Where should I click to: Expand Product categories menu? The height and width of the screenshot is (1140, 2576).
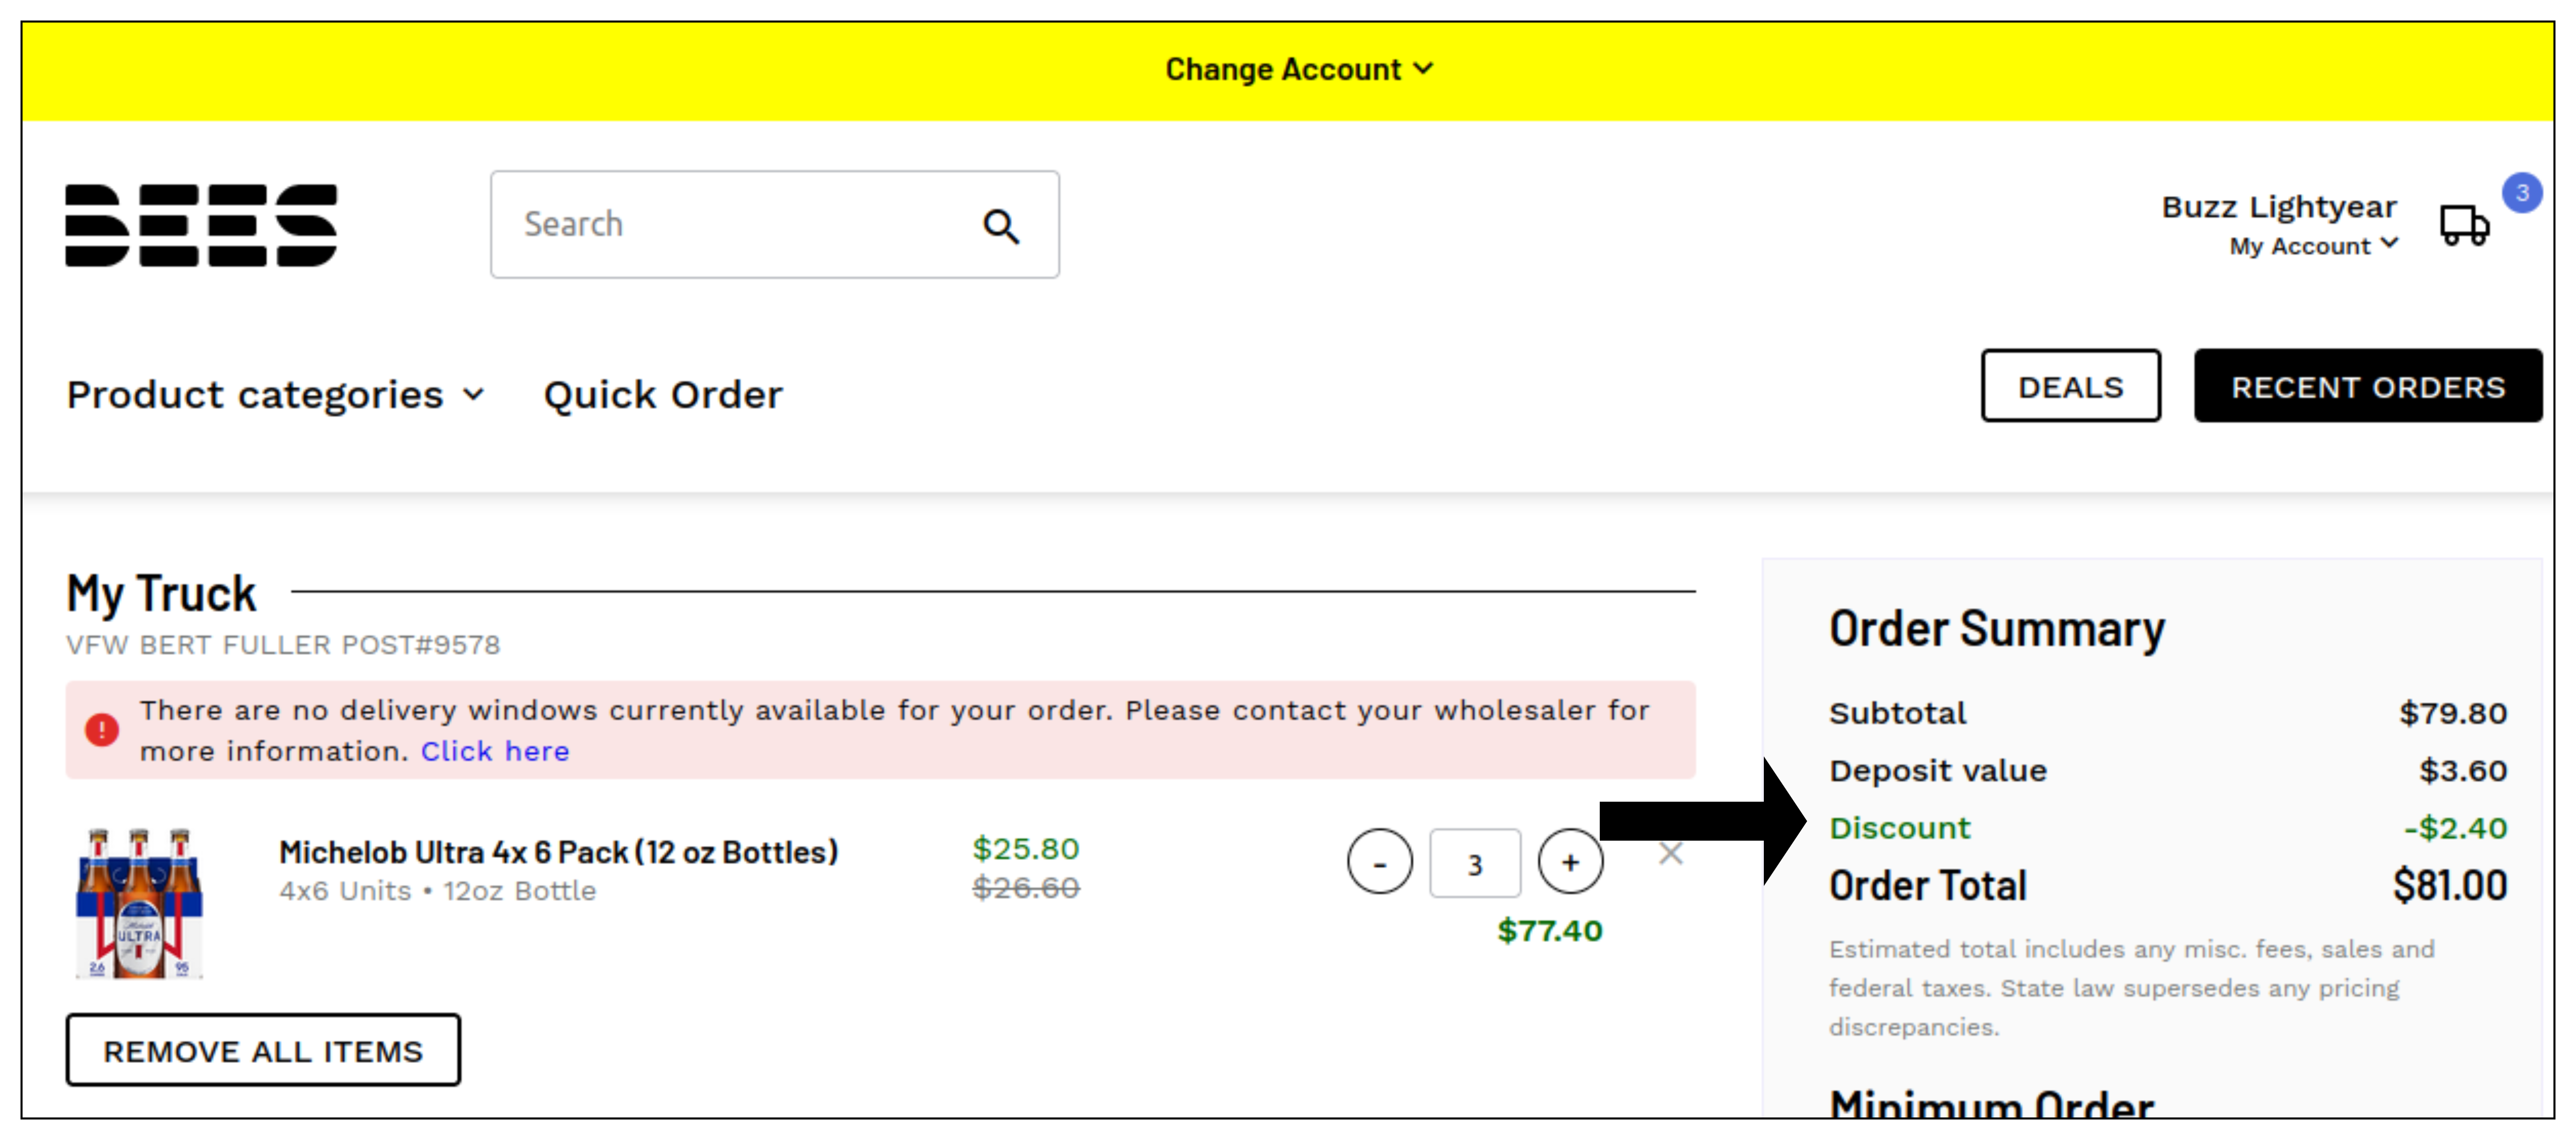pyautogui.click(x=276, y=395)
